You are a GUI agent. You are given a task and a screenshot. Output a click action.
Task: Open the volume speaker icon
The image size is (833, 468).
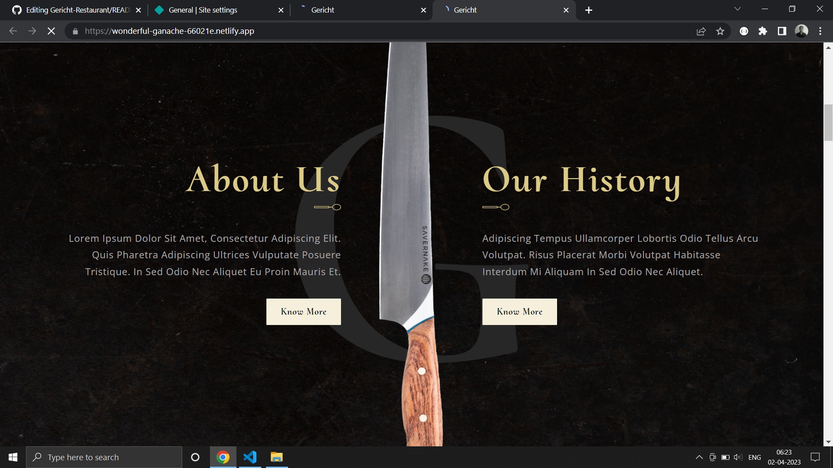pos(738,457)
